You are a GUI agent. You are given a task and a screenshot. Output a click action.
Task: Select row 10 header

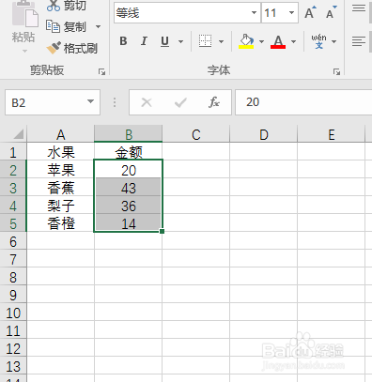[13, 313]
